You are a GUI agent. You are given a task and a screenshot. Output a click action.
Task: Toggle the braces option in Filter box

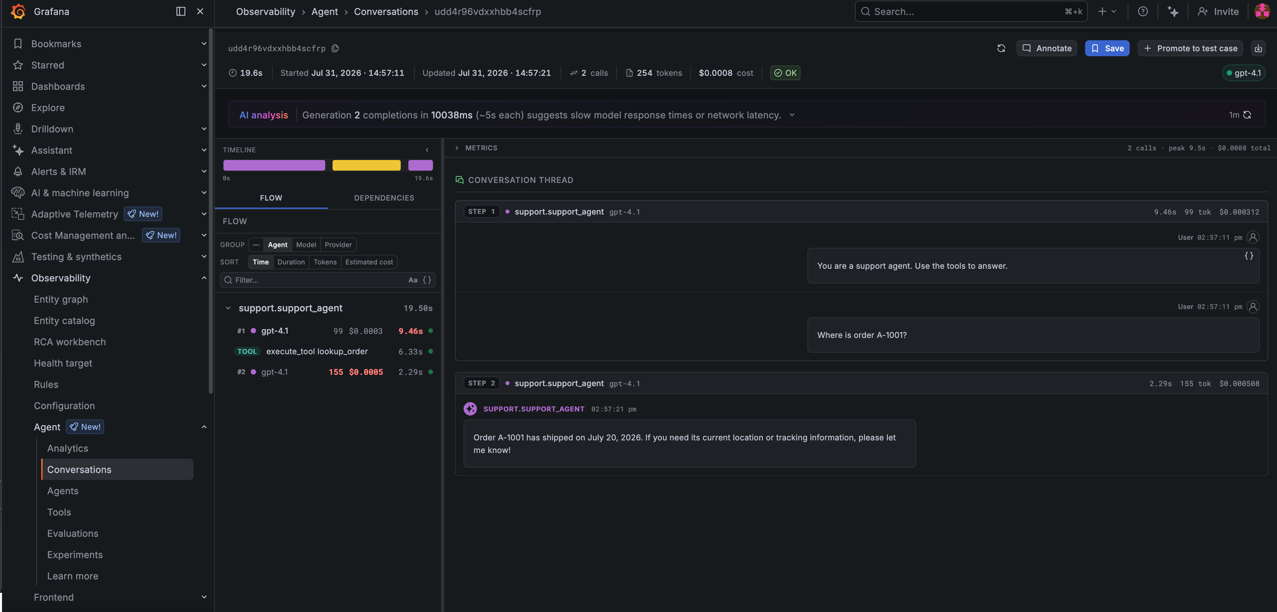pos(427,280)
